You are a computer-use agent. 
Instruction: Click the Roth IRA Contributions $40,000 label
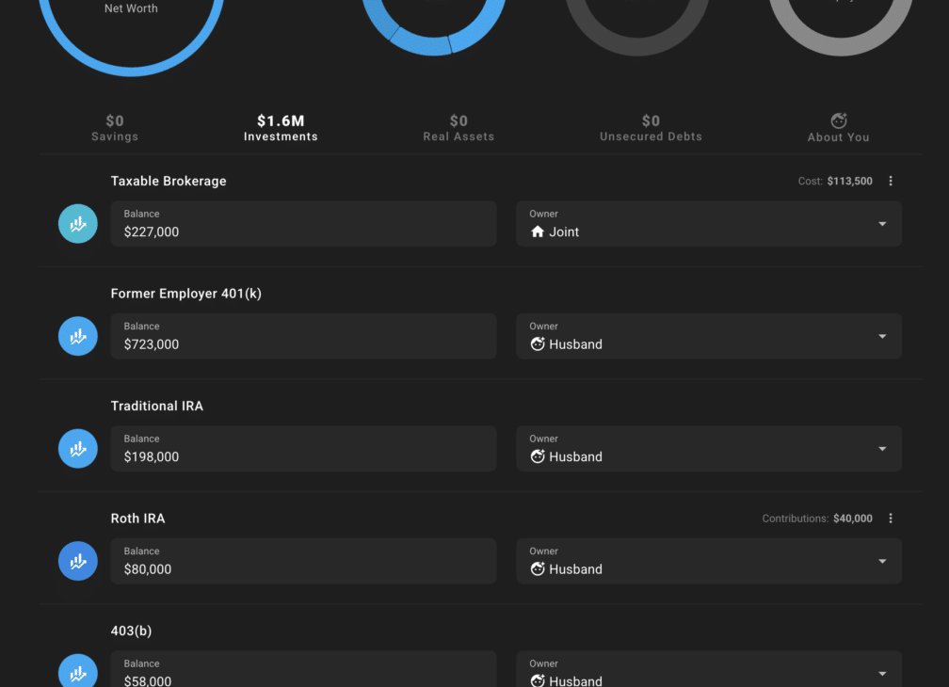(817, 519)
